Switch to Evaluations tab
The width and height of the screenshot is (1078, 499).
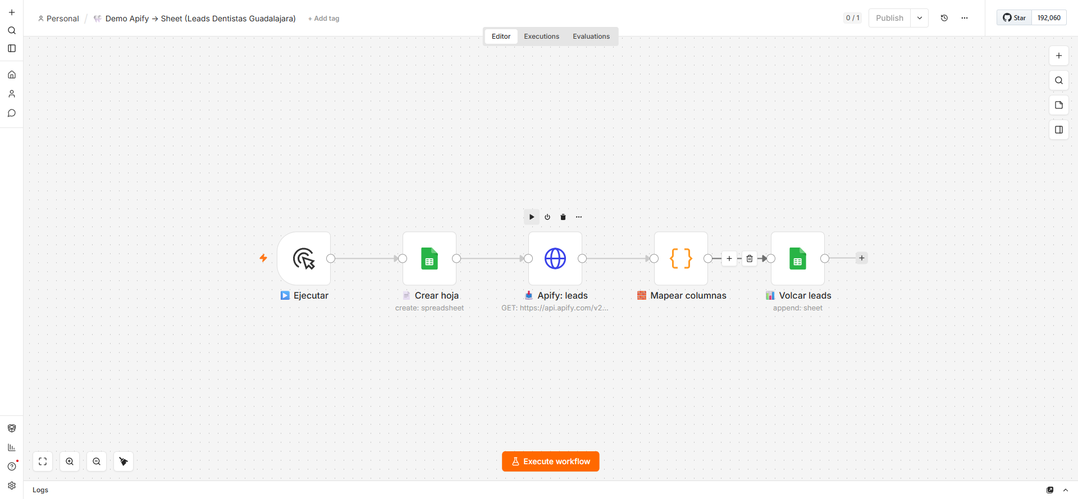pyautogui.click(x=591, y=36)
